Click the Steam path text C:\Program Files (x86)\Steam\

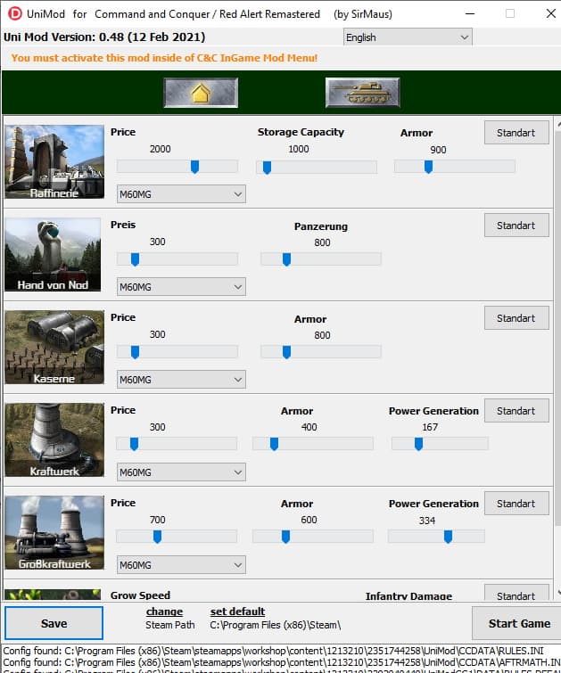tap(276, 626)
